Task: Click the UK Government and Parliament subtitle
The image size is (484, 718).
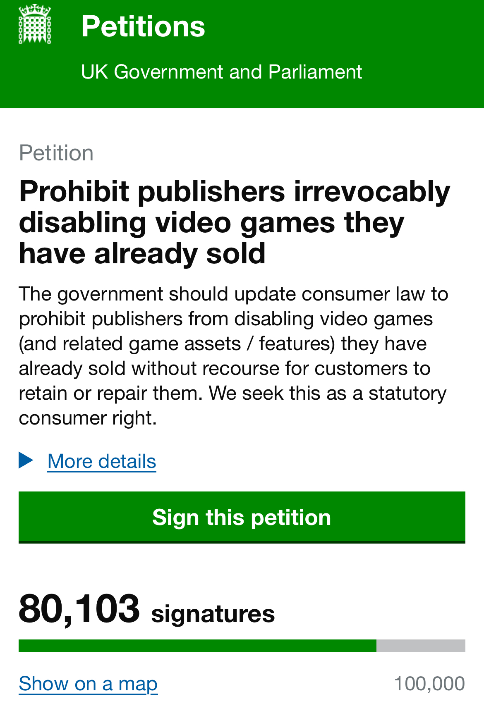Action: tap(221, 72)
